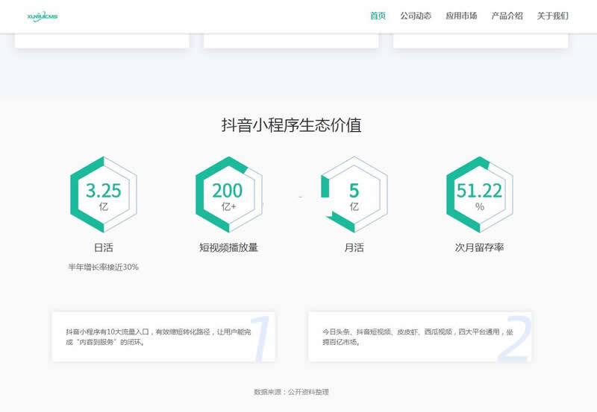Click the 日活 label
Screen dimensions: 597x412
pos(103,247)
